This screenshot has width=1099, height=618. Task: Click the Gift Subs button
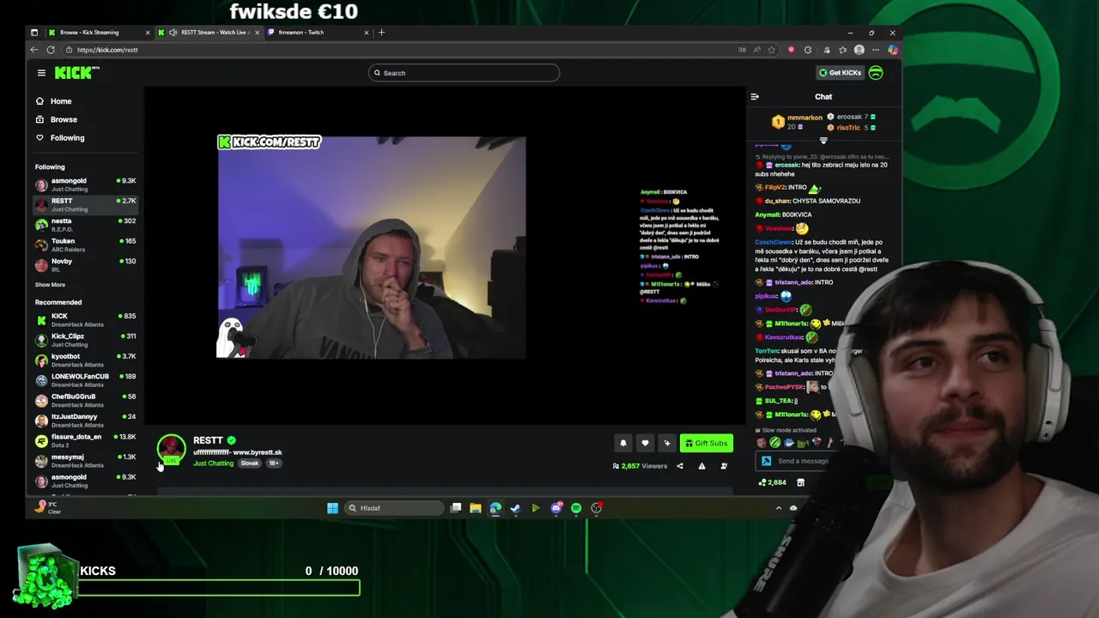[707, 443]
